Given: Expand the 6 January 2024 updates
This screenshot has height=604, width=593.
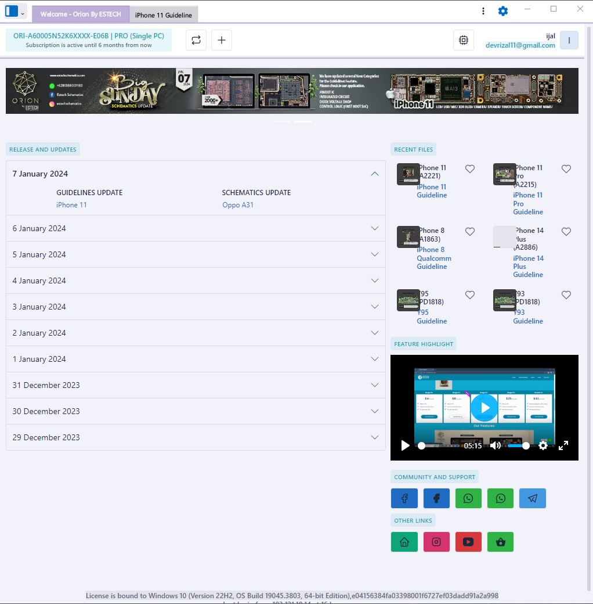Looking at the screenshot, I should pos(196,228).
